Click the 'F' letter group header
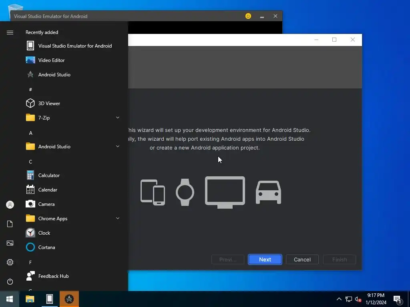This screenshot has width=410, height=307. coord(30,262)
